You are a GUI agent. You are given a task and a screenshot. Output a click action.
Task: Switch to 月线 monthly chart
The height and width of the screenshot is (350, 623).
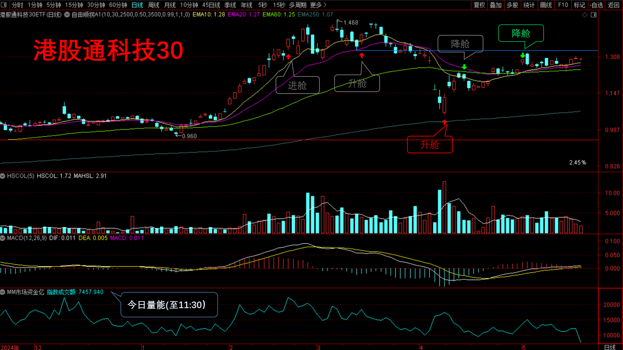(170, 5)
